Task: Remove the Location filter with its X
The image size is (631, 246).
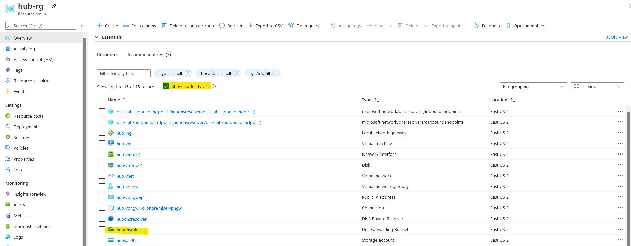Action: point(237,73)
